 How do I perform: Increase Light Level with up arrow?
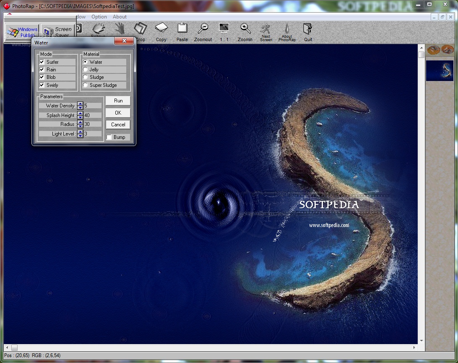pyautogui.click(x=81, y=132)
